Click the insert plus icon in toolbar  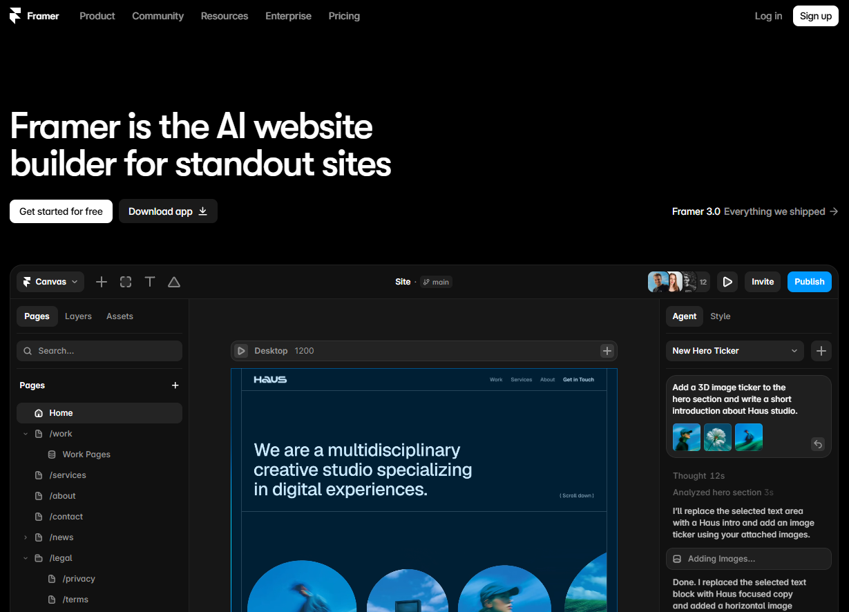[x=102, y=282]
